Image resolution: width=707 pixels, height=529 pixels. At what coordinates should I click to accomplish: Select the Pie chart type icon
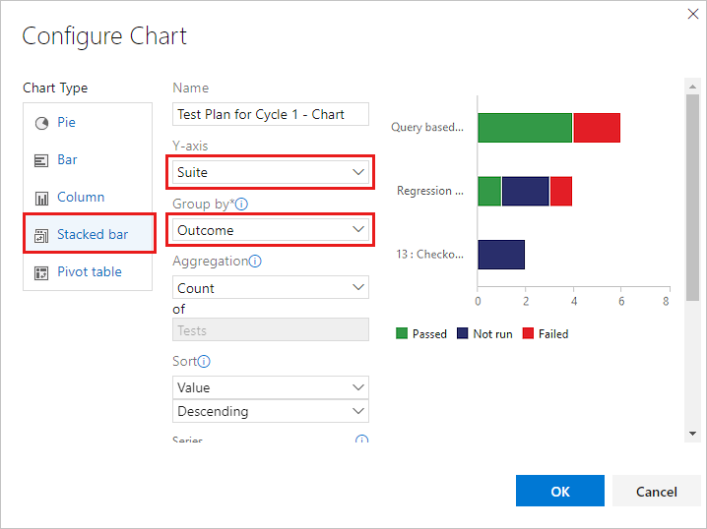41,123
